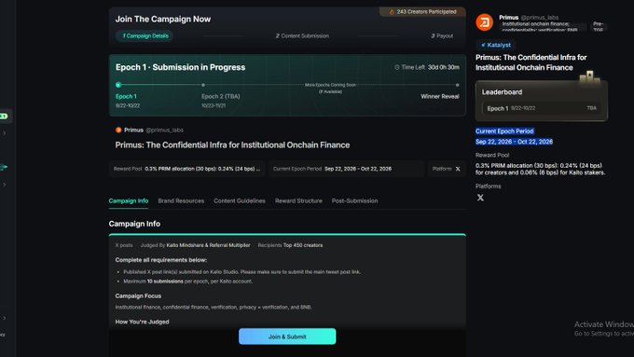Click 'Epoch 1 · Submission in Progress' heading
The width and height of the screenshot is (634, 357).
pos(180,67)
